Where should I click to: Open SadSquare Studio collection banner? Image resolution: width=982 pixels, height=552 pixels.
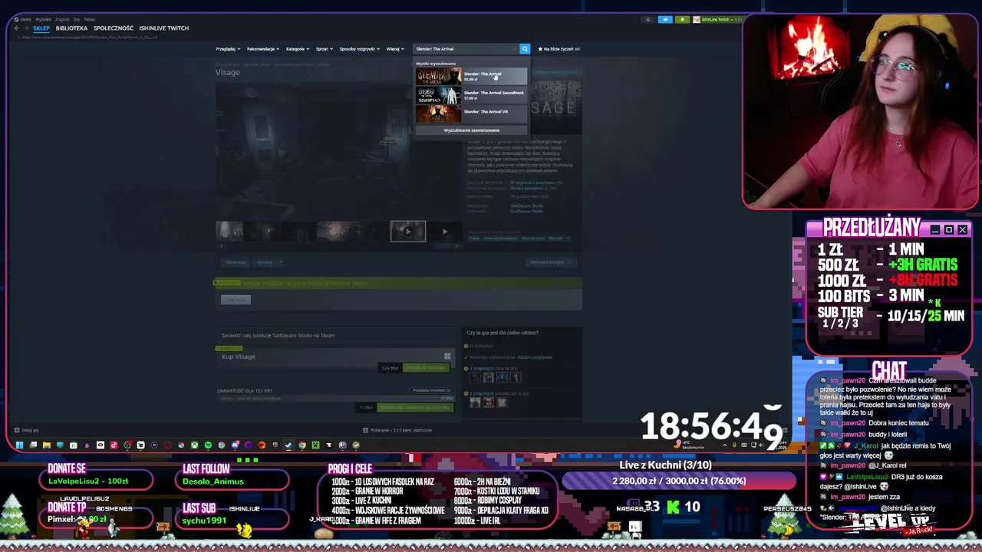click(x=336, y=335)
